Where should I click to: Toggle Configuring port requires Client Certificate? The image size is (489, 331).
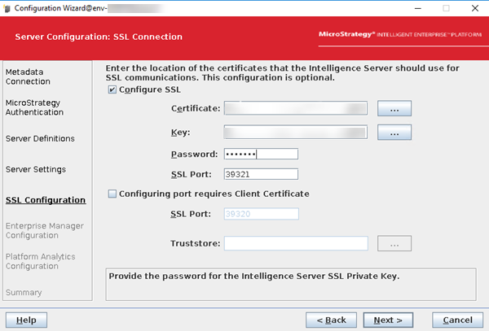112,194
